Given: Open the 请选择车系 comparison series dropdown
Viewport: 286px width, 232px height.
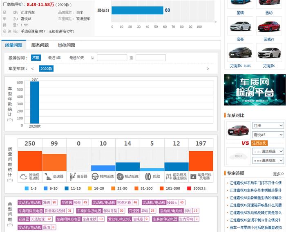Looking at the screenshot, I should click(x=268, y=161).
